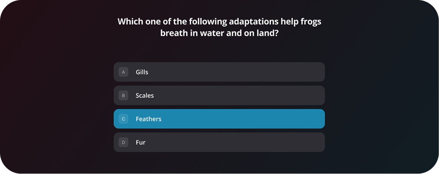Image resolution: width=439 pixels, height=174 pixels.
Task: Click the "Fur" text label
Action: (141, 142)
